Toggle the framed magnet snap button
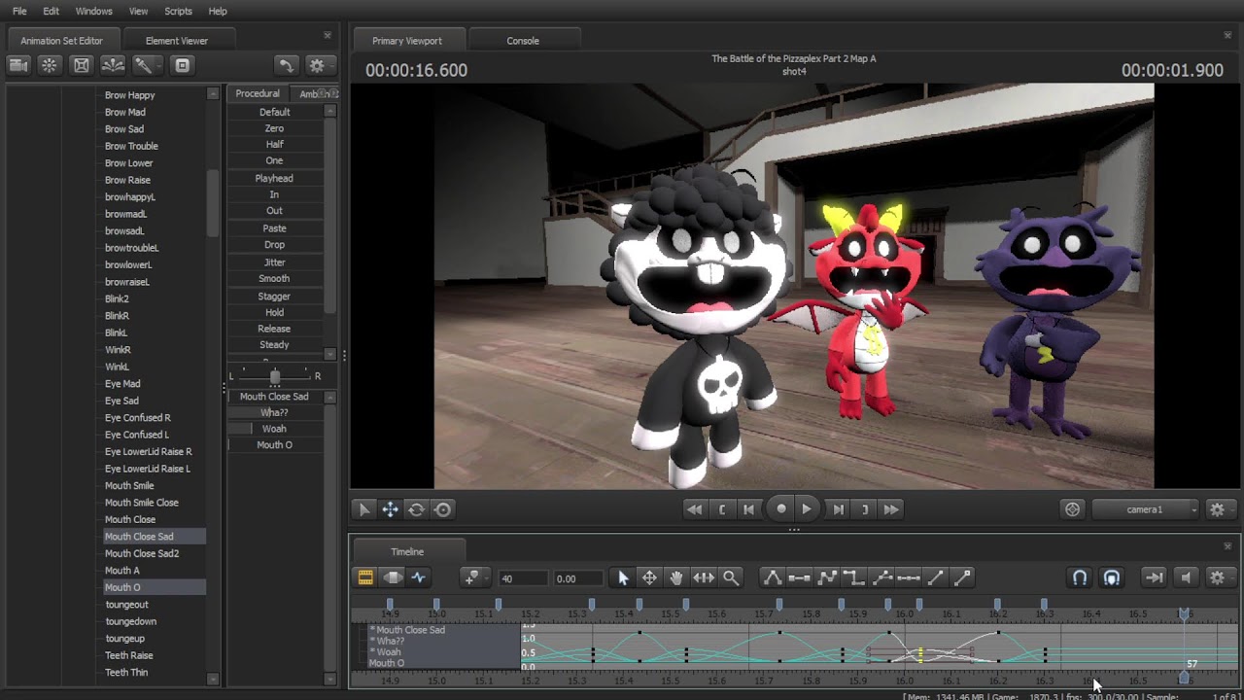 pos(1112,577)
